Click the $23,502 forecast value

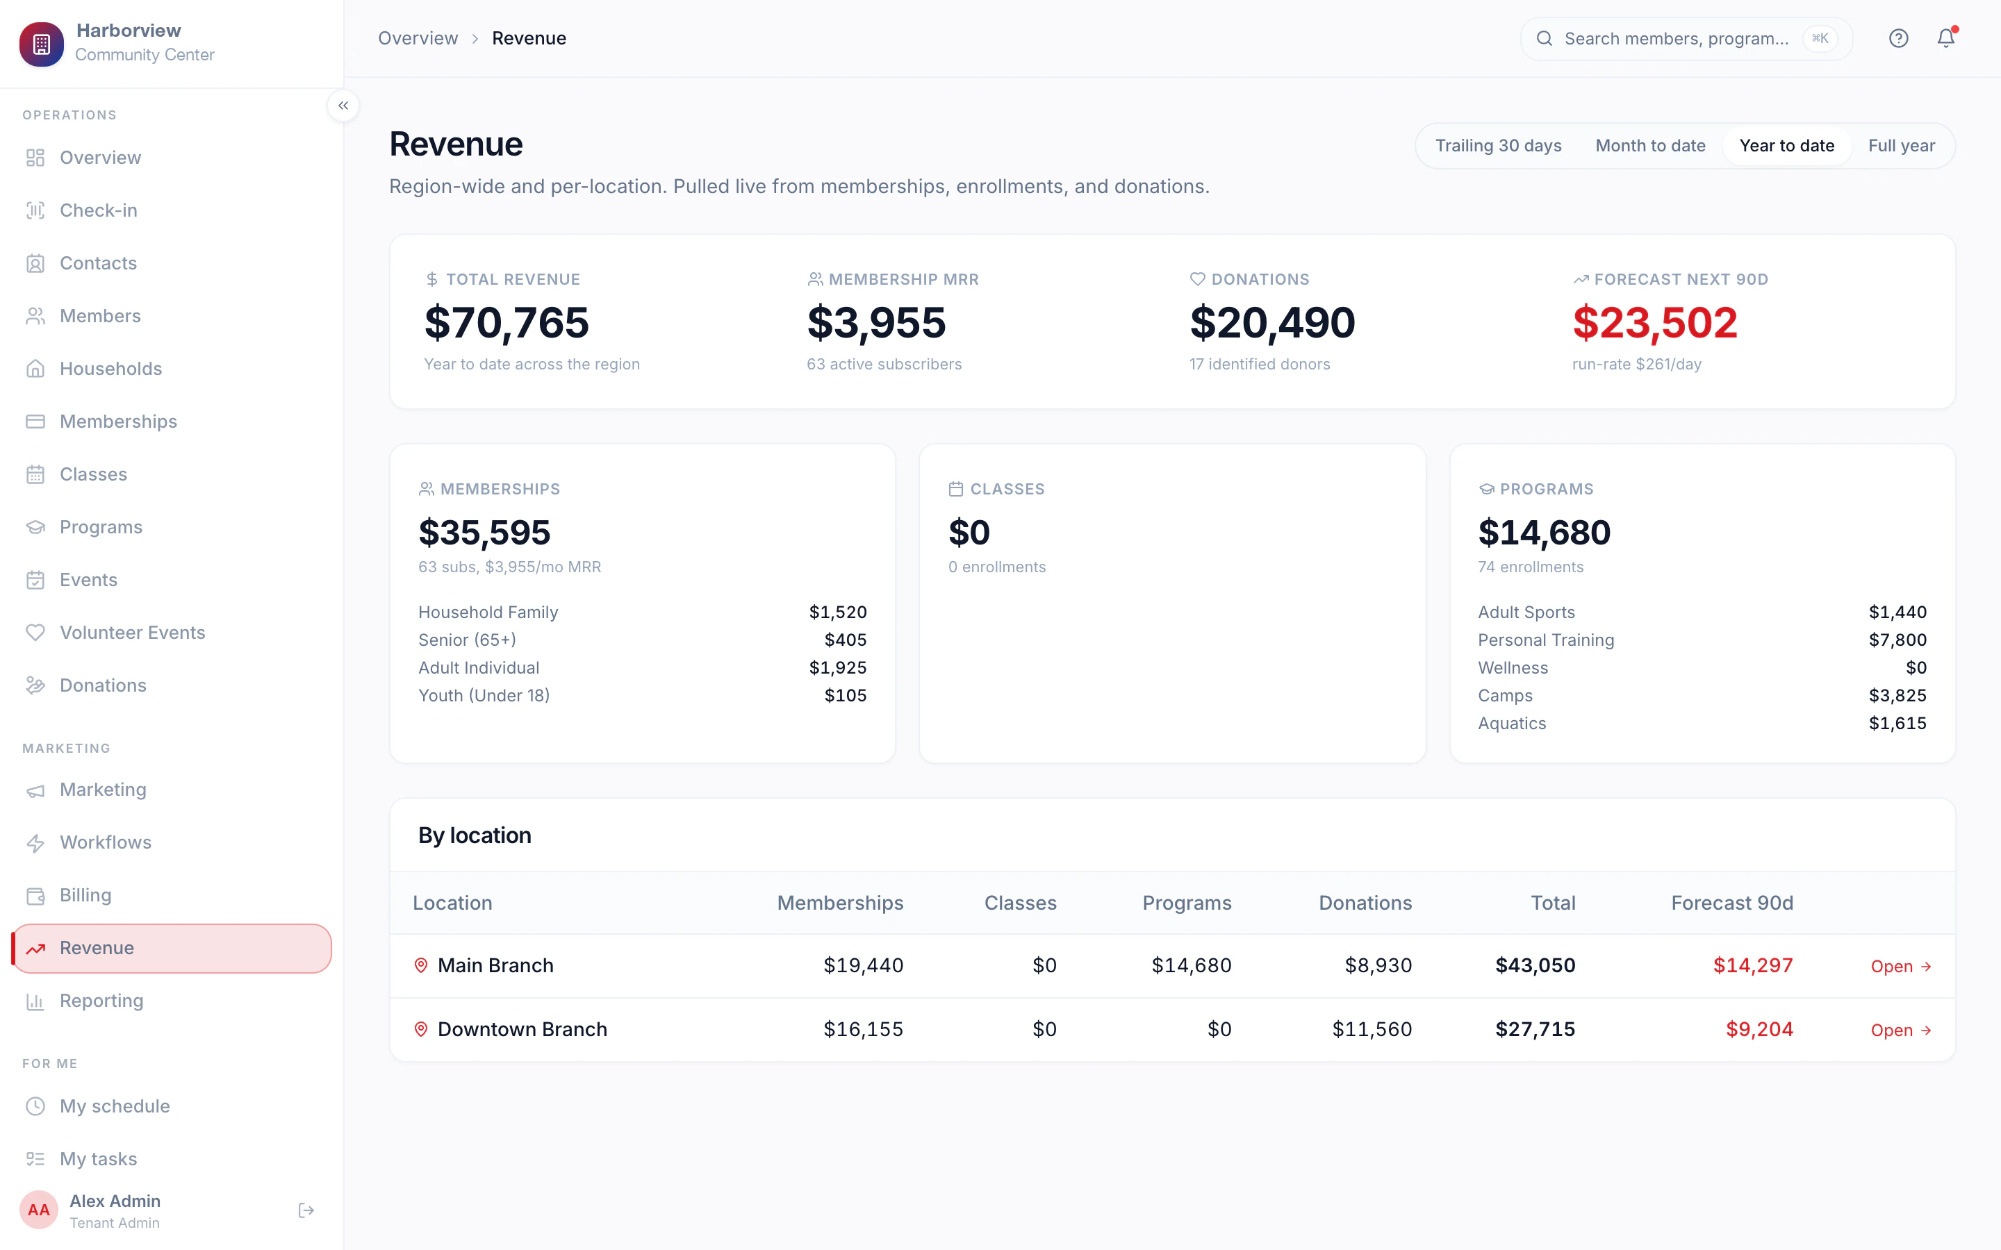(x=1656, y=322)
